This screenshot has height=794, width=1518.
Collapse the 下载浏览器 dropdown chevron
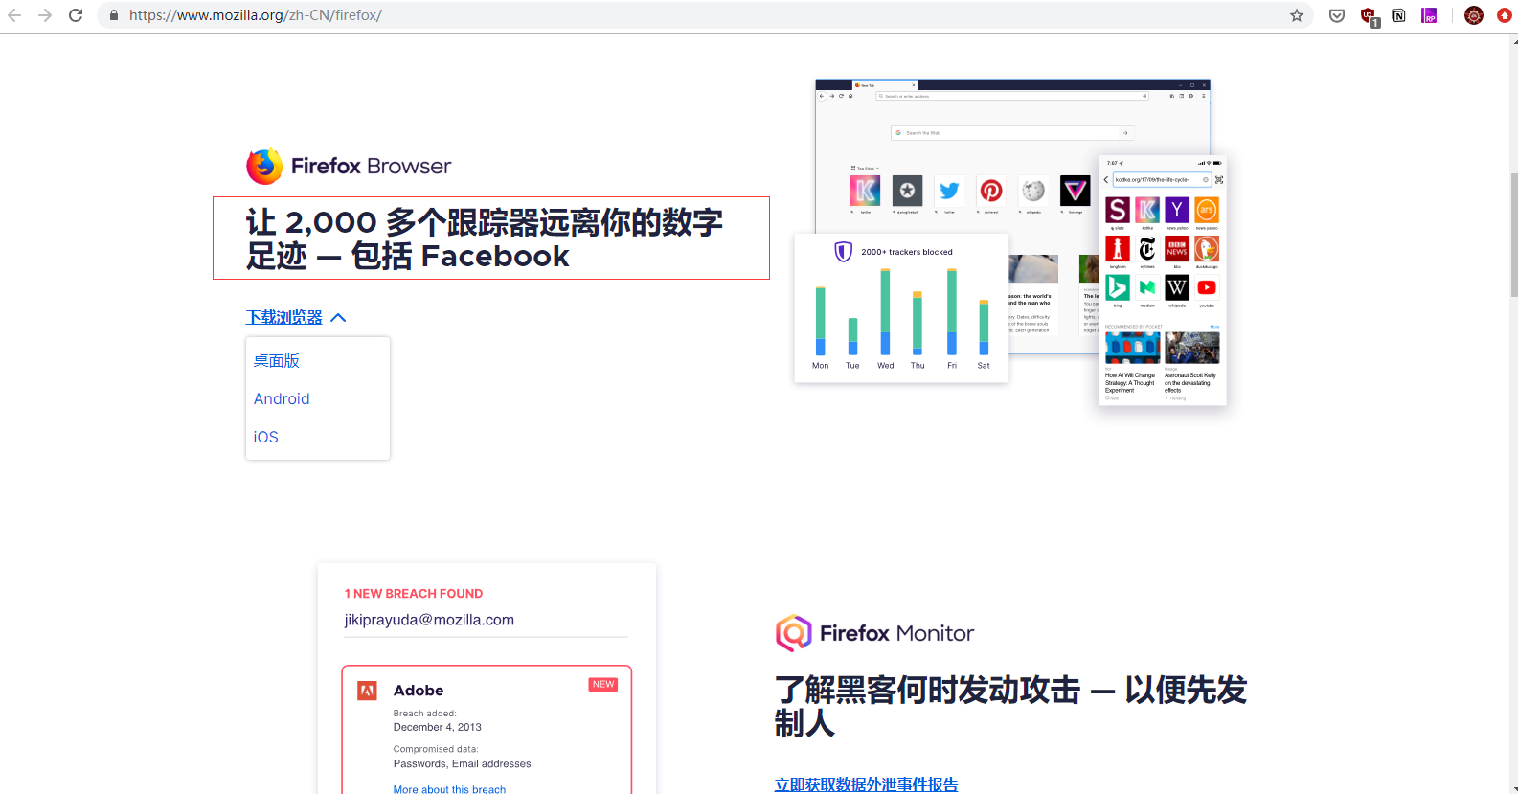(x=338, y=317)
